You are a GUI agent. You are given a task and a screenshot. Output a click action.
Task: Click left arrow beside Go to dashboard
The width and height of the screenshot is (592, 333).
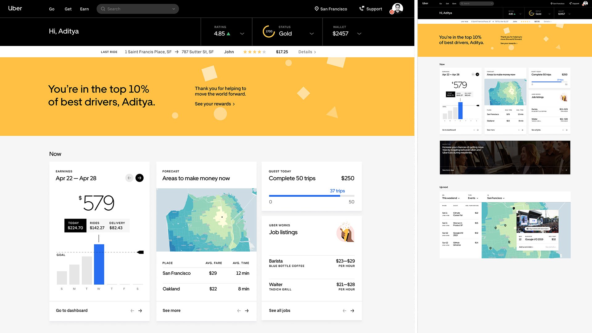coord(132,311)
